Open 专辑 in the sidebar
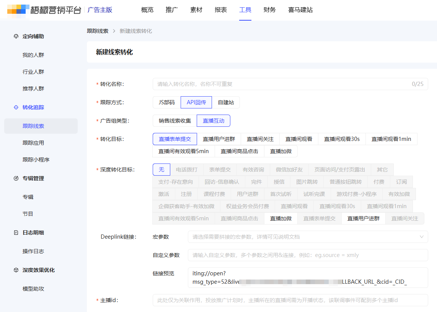Viewport: 437px width, 312px height. [28, 197]
